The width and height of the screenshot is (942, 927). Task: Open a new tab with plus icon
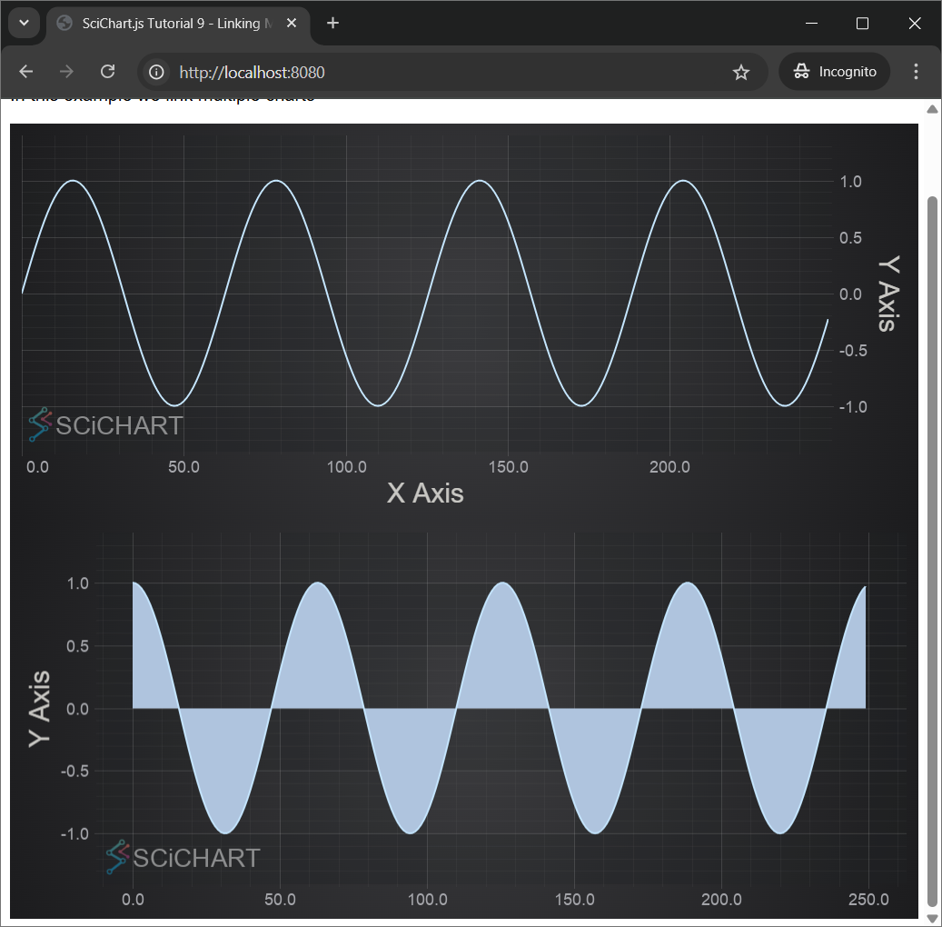pos(333,24)
